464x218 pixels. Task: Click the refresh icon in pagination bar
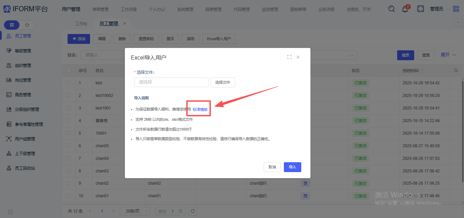click(193, 211)
